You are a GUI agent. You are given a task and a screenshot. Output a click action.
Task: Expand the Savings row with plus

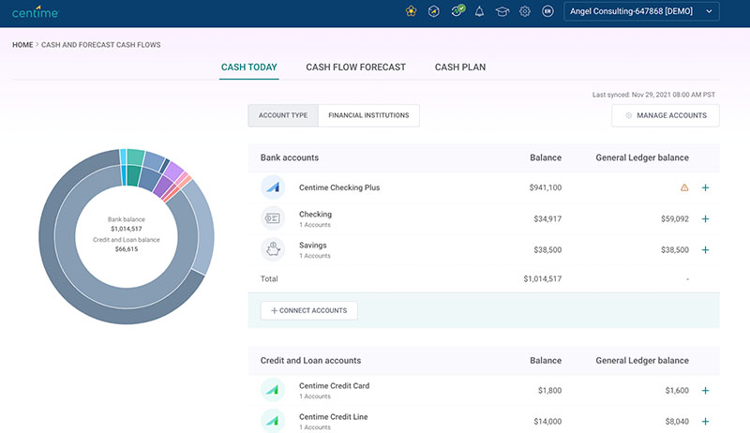(705, 250)
